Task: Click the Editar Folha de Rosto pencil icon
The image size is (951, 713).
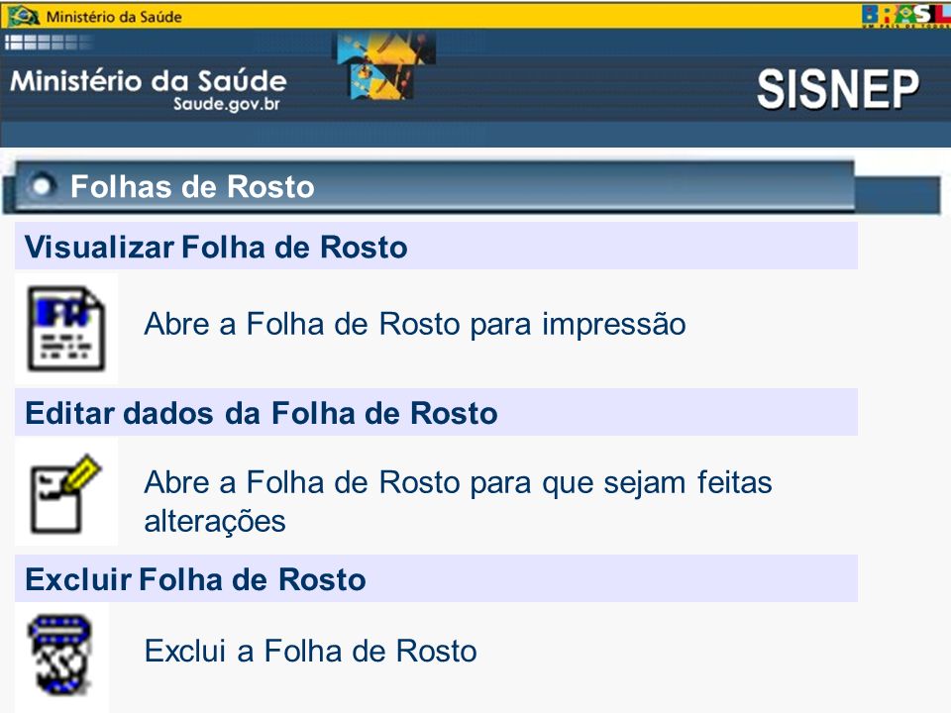Action: pos(65,493)
